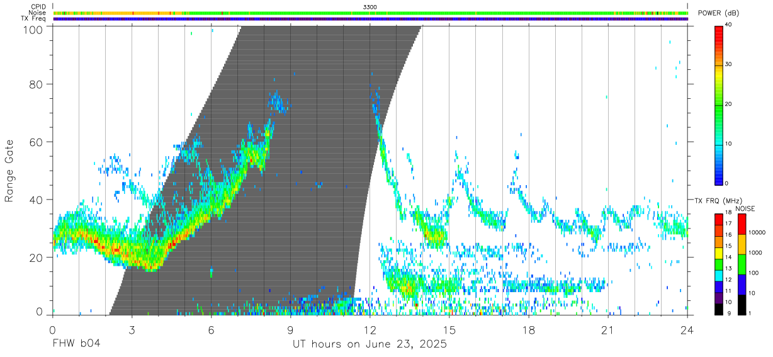Click the 10000 tick on the NOISE scale

coord(757,233)
